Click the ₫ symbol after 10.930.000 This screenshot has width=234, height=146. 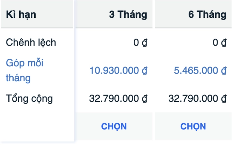[144, 71]
